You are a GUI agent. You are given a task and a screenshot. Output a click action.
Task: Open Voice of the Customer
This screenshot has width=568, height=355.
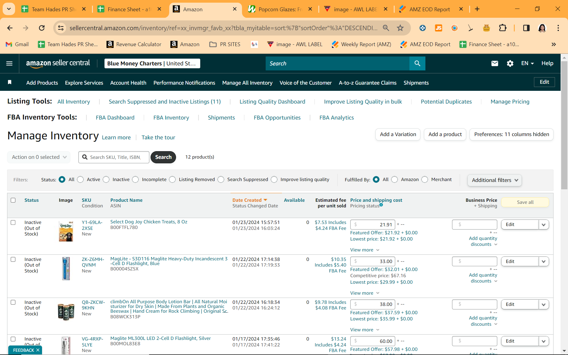point(306,83)
